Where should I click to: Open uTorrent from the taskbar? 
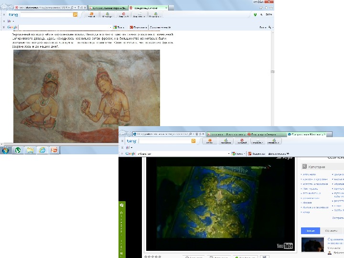[x=18, y=150]
